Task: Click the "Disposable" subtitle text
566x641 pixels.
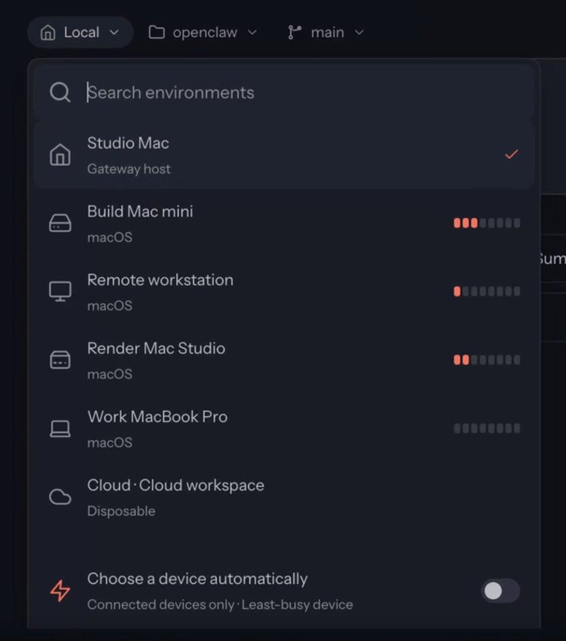Action: point(121,511)
